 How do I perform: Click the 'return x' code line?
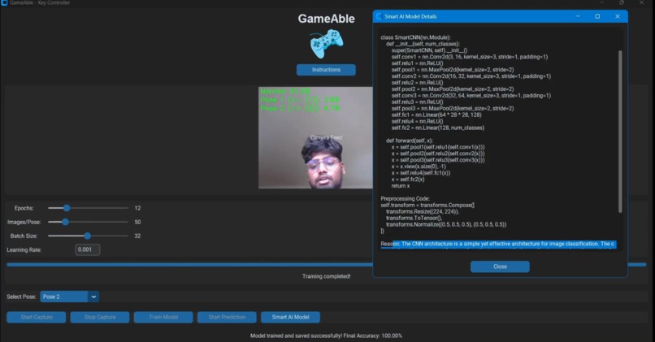[x=400, y=185]
